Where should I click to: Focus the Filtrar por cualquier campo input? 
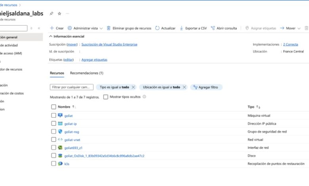[x=72, y=87]
